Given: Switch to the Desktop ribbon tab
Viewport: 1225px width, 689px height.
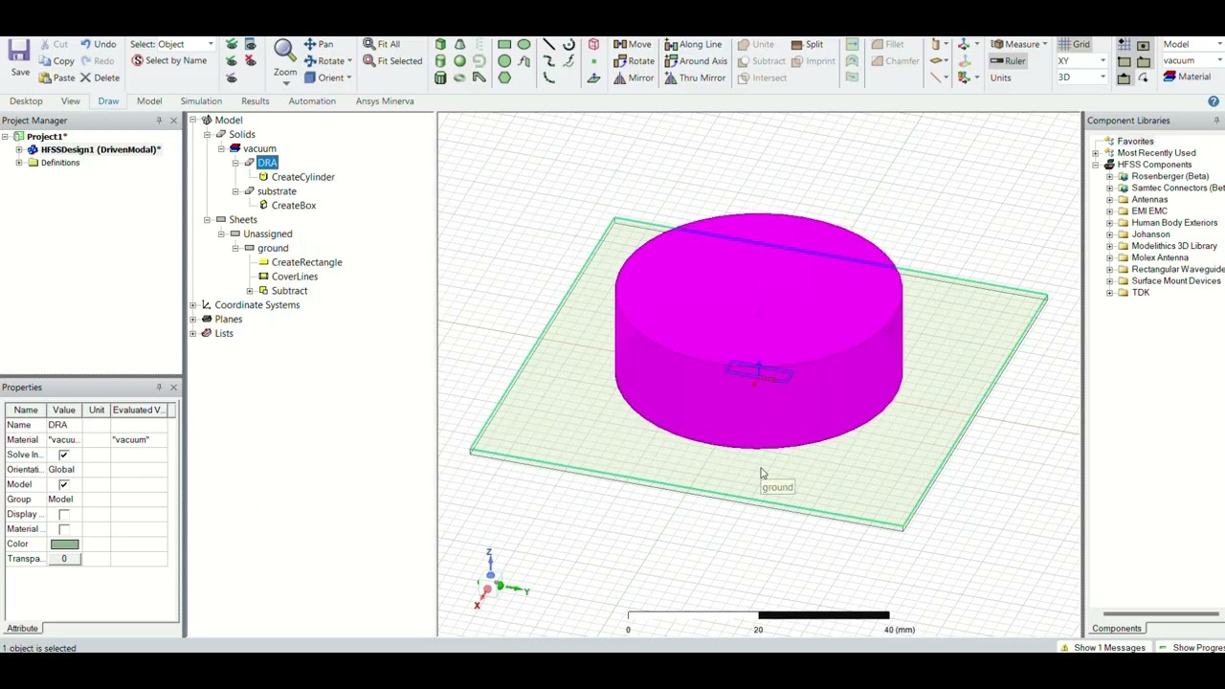Looking at the screenshot, I should (x=26, y=101).
